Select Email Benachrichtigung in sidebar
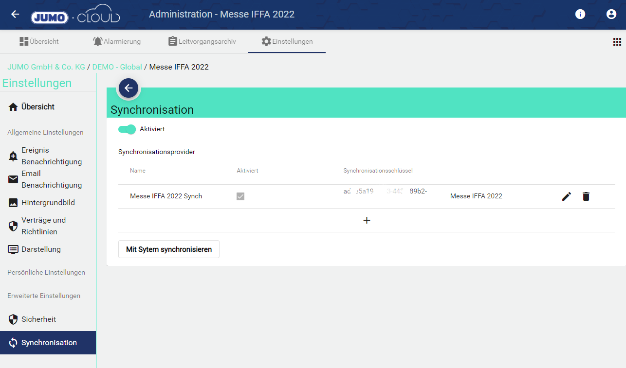The height and width of the screenshot is (368, 626). click(x=51, y=179)
